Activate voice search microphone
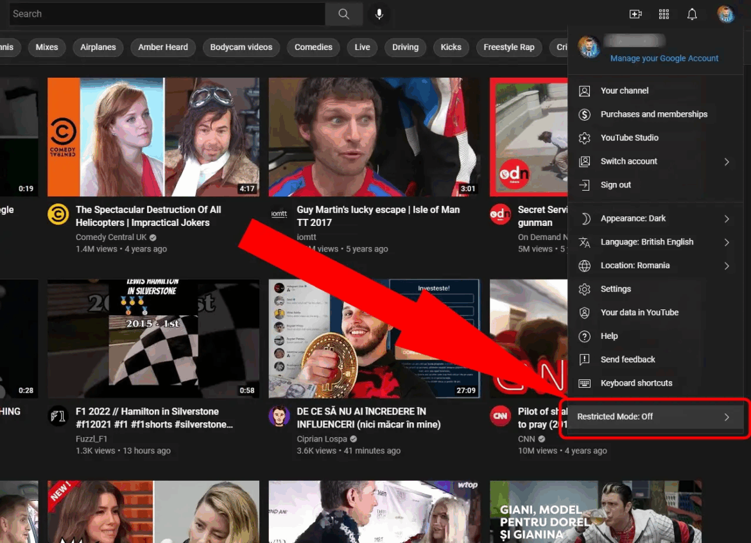Image resolution: width=751 pixels, height=543 pixels. (379, 13)
